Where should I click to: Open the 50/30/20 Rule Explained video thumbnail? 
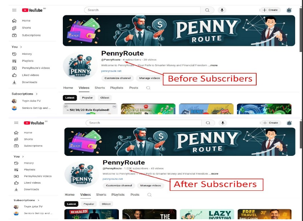point(90,109)
